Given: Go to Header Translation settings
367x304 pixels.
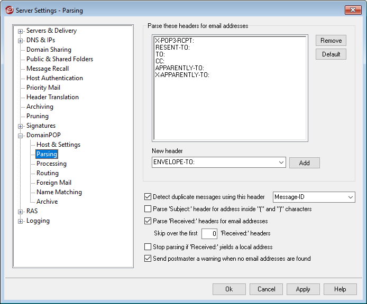Looking at the screenshot, I should 52,97.
